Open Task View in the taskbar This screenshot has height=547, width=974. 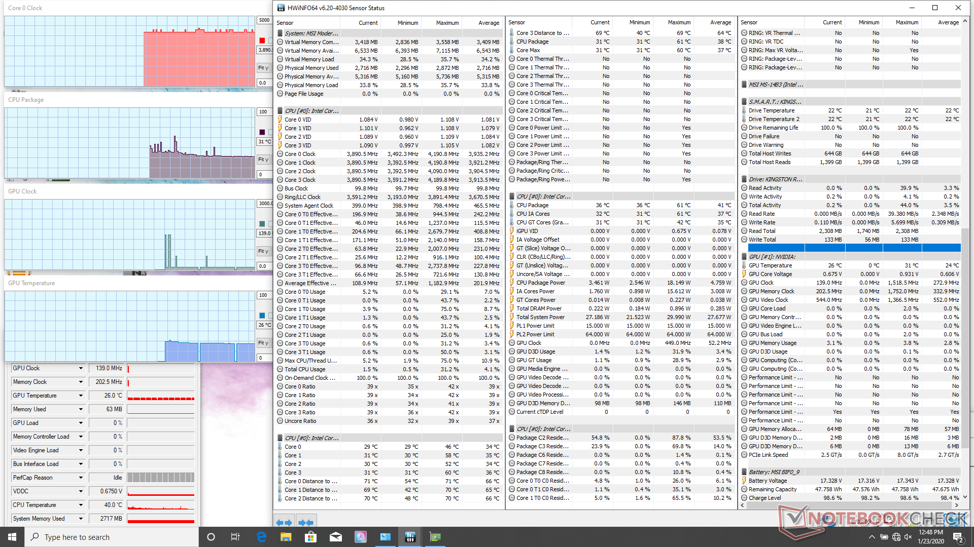pyautogui.click(x=235, y=537)
